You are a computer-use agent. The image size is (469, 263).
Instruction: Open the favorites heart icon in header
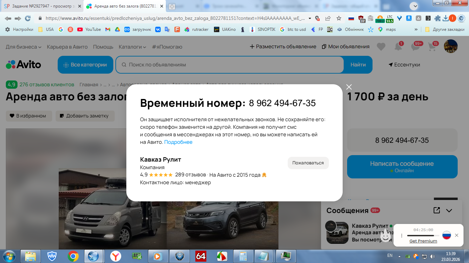[x=381, y=47]
